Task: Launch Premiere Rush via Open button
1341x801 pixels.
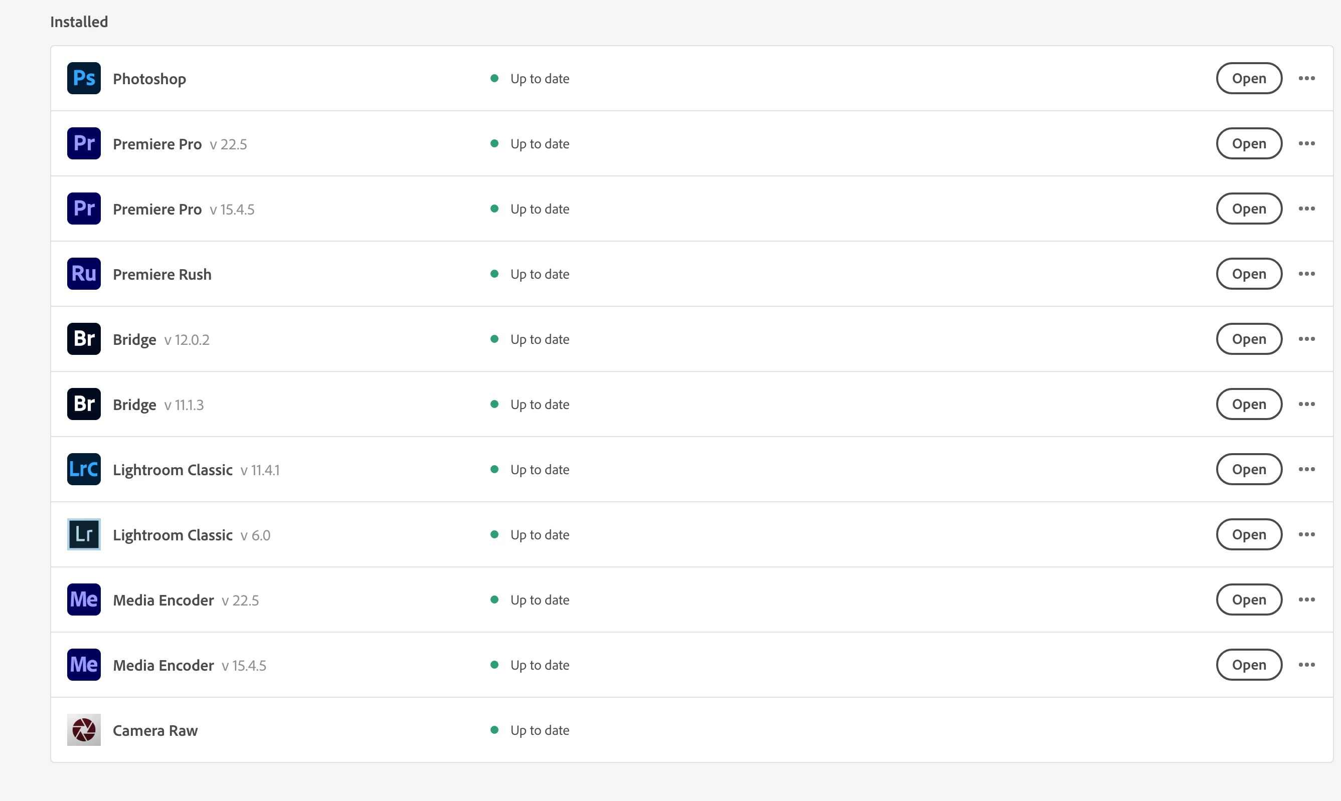Action: click(1249, 274)
